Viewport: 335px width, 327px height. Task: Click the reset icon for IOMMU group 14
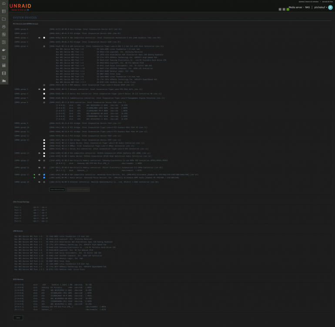[x=39, y=153]
